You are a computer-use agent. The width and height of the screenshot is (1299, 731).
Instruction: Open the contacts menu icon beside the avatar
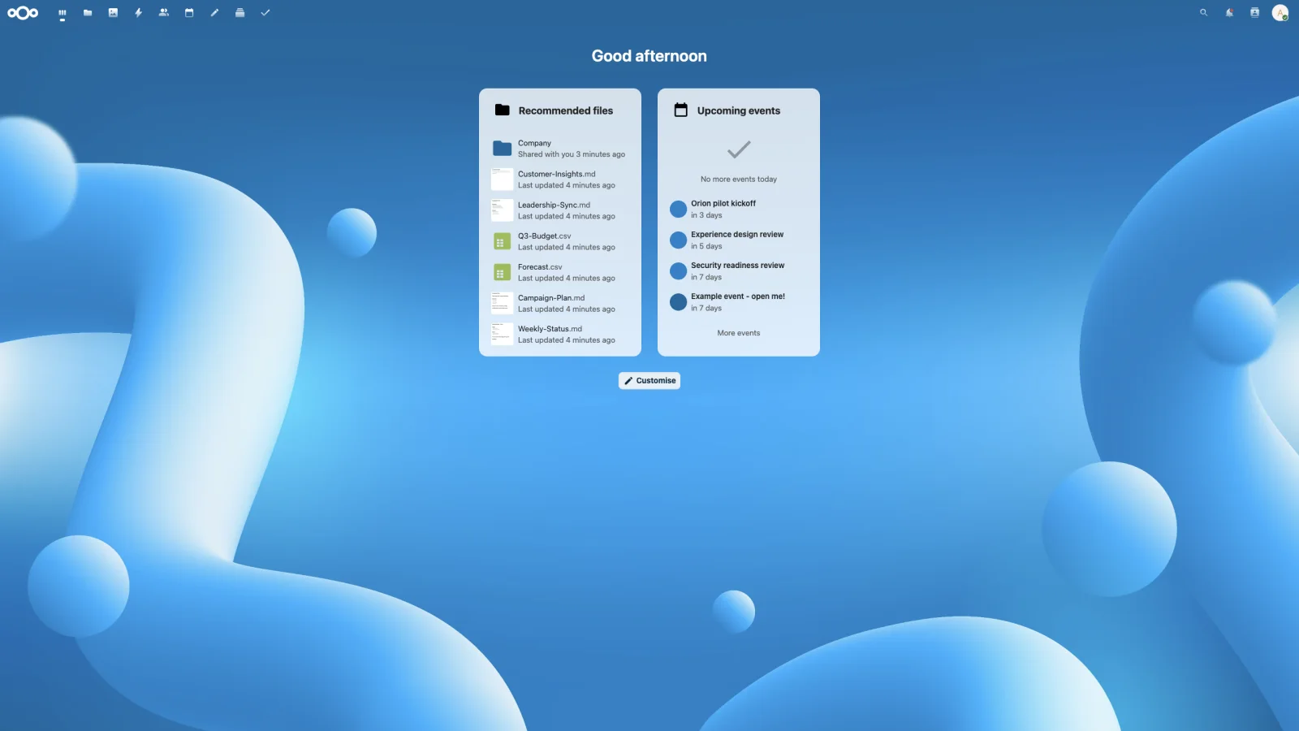(x=1254, y=13)
